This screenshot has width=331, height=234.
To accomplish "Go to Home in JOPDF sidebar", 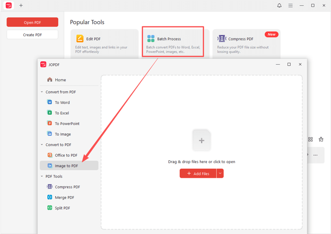I will pyautogui.click(x=60, y=80).
